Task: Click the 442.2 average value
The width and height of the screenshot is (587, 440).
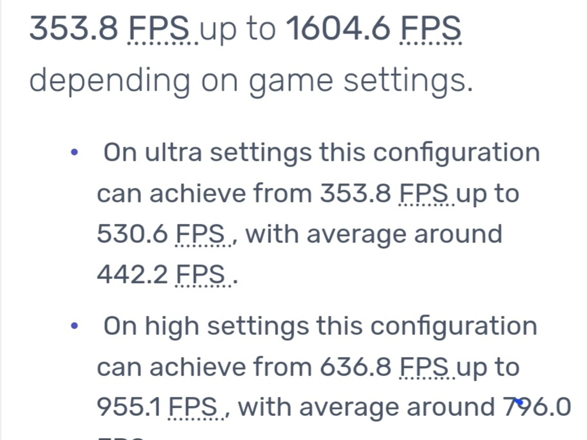Action: [x=132, y=275]
